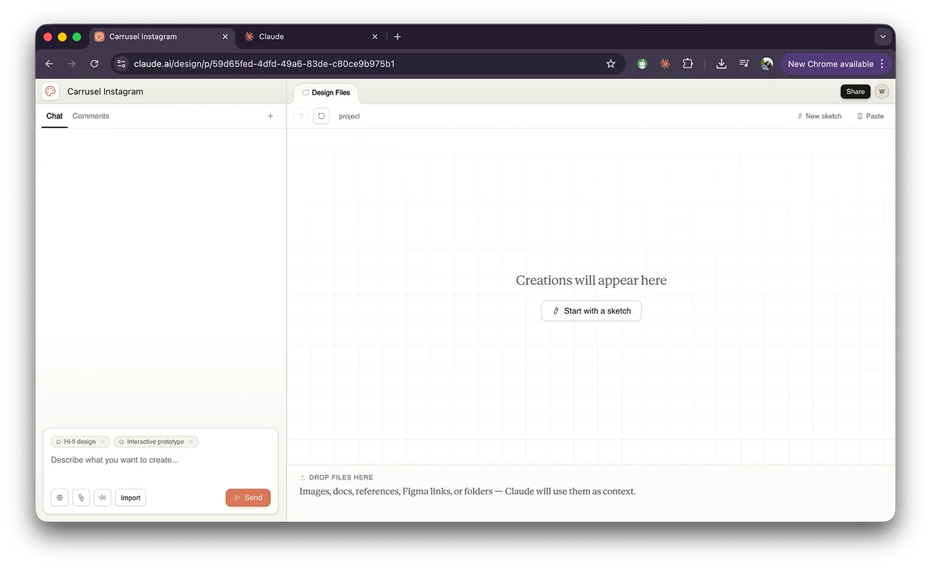Click the refresh icon beside project
This screenshot has height=569, width=931.
click(321, 116)
